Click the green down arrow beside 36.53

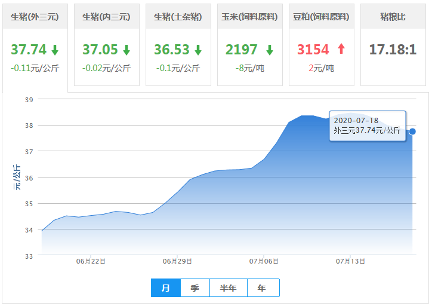coord(198,50)
